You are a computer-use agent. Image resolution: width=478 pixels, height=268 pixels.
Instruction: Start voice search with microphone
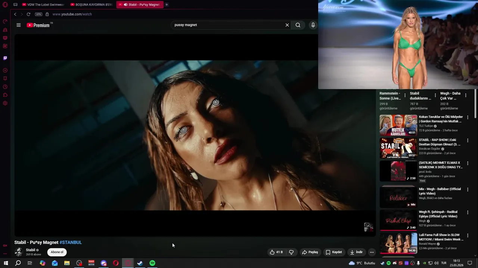pos(313,25)
